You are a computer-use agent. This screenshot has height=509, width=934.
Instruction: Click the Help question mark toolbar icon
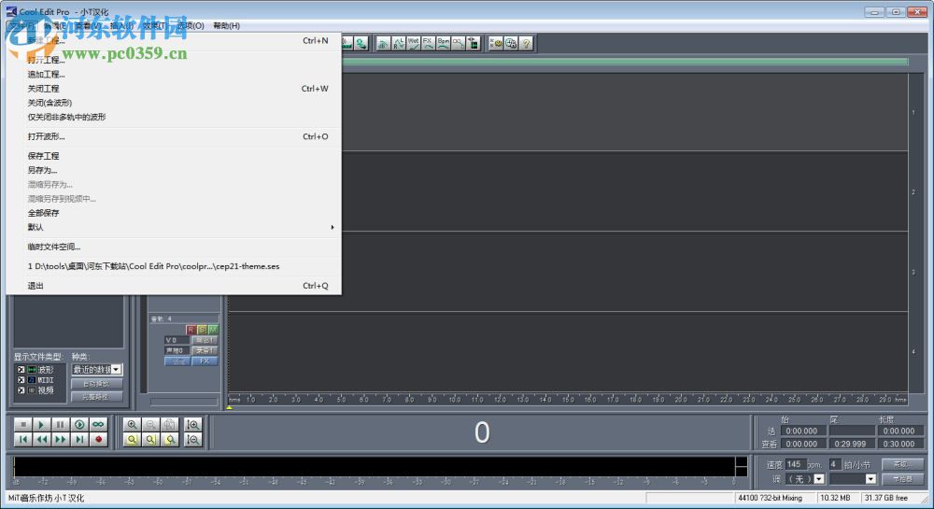[x=526, y=43]
